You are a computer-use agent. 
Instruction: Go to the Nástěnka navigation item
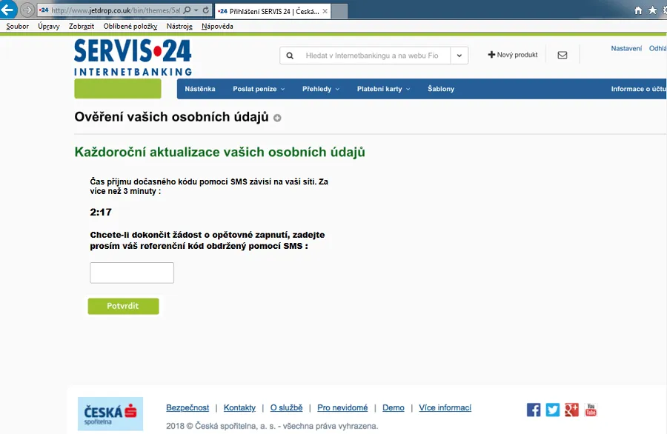tap(200, 89)
